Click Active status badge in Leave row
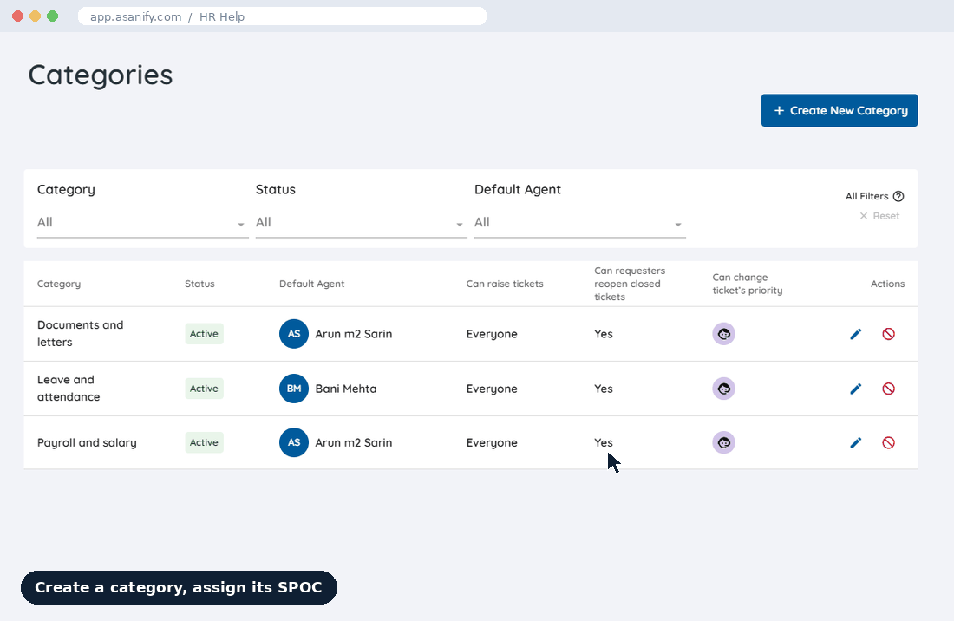The image size is (954, 621). pos(205,389)
